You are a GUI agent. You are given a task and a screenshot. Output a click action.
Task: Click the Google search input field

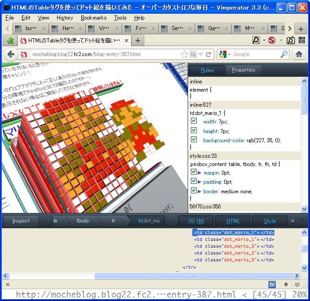click(256, 54)
